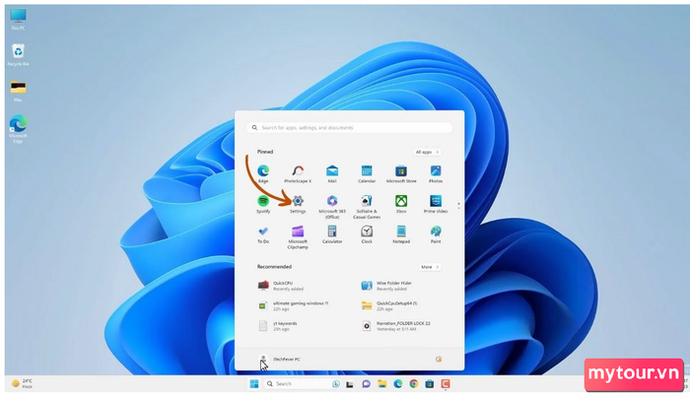Click the Start menu search box
Image resolution: width=690 pixels, height=399 pixels.
click(349, 127)
